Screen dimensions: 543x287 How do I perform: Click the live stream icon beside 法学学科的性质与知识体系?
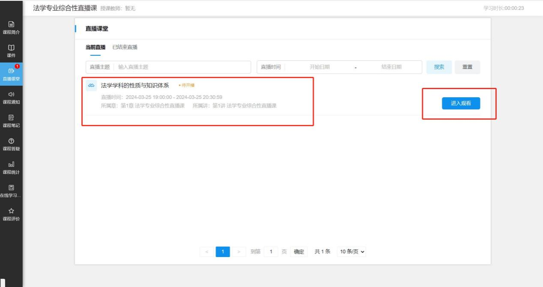click(91, 86)
